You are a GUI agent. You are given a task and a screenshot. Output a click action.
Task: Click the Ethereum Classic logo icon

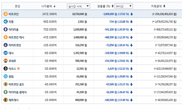[x=6, y=92]
